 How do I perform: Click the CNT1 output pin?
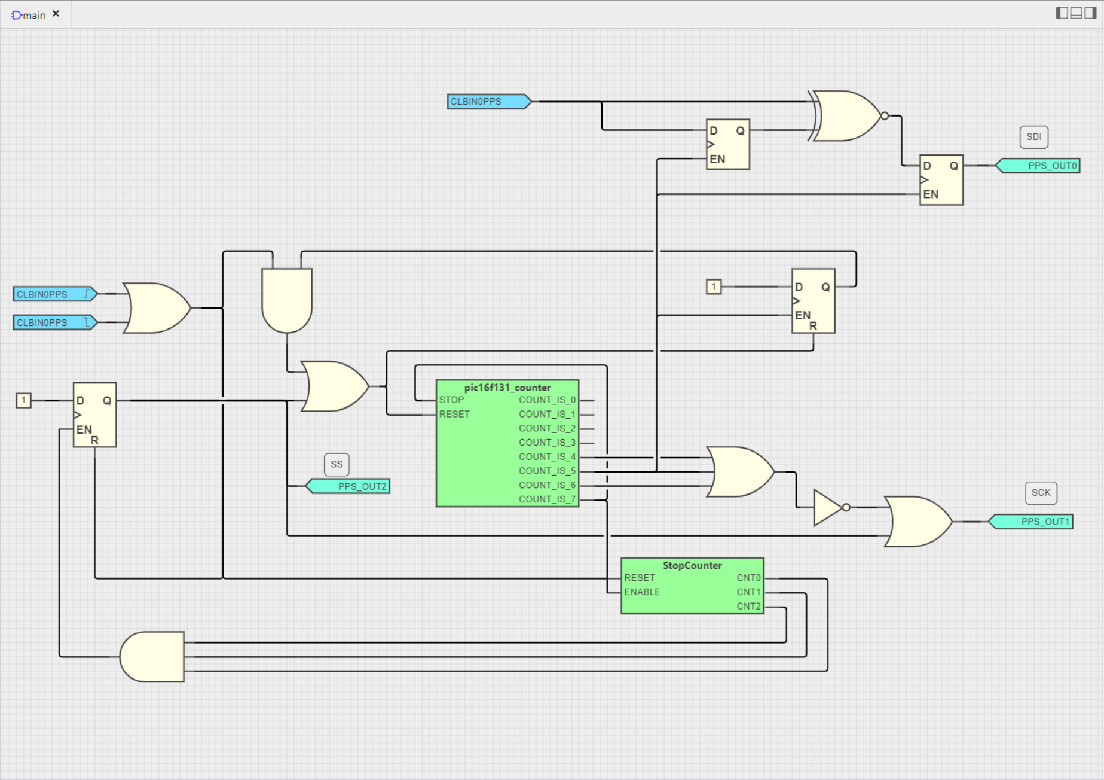(748, 592)
